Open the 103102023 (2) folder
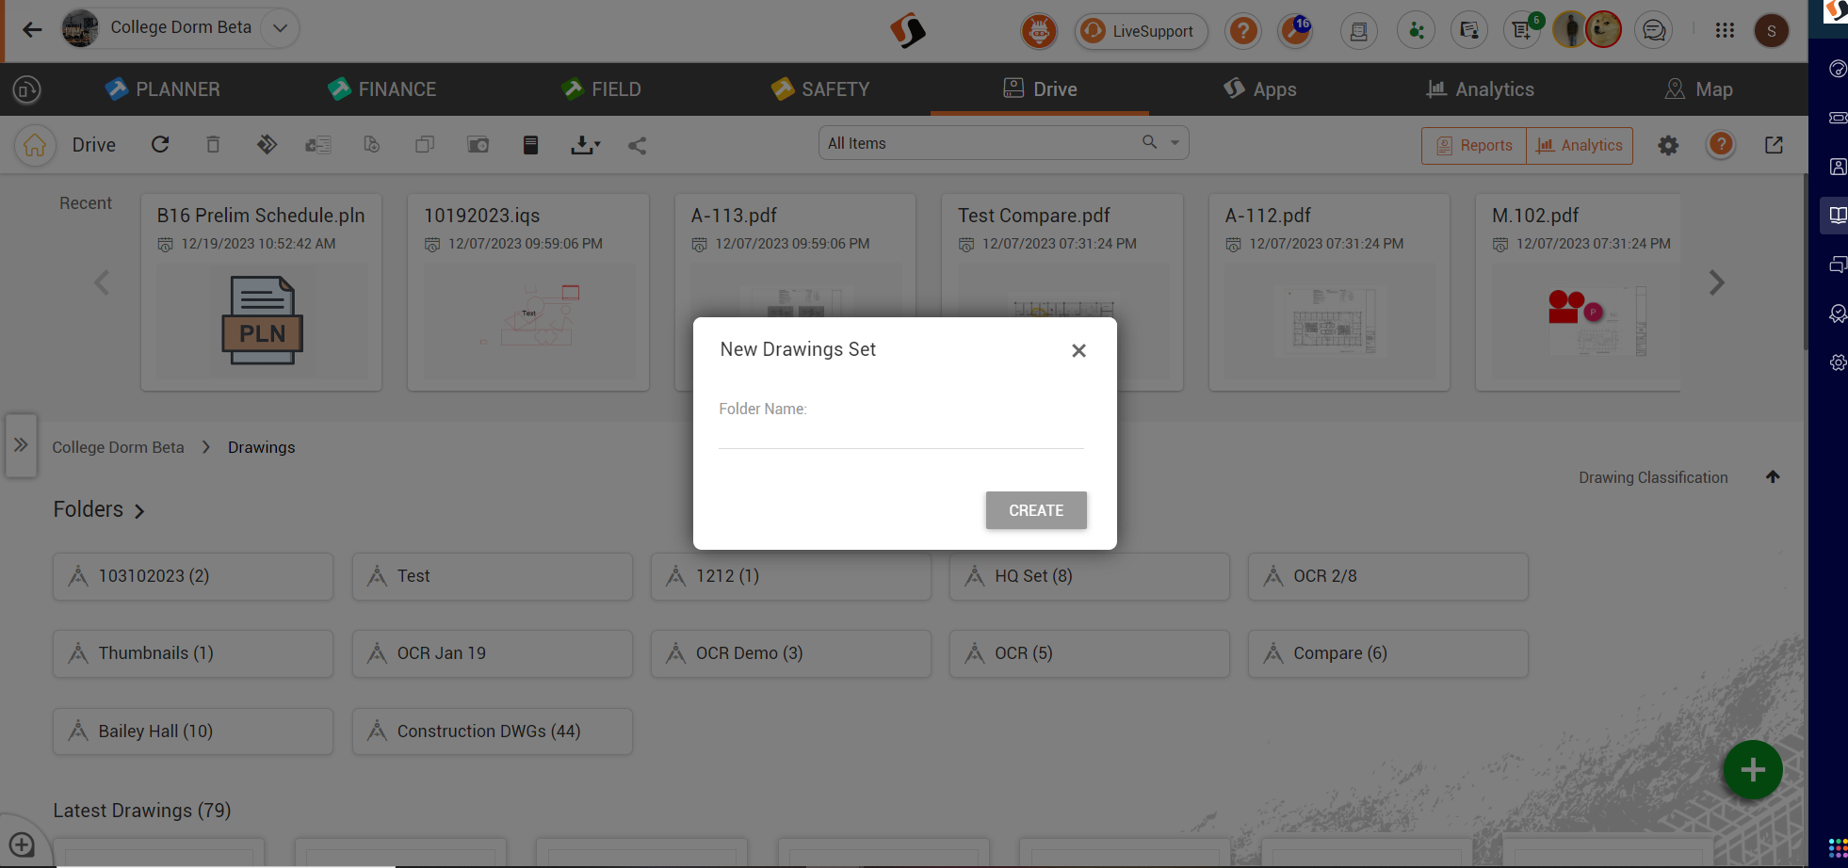 click(193, 576)
